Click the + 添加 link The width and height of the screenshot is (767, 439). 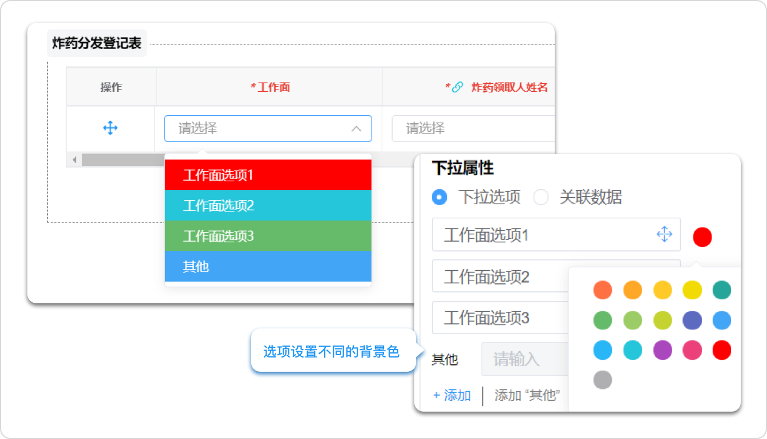(x=452, y=396)
